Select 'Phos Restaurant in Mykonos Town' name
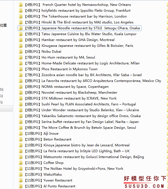Image resolution: width=168 pixels, height=189 pixels. [69, 69]
